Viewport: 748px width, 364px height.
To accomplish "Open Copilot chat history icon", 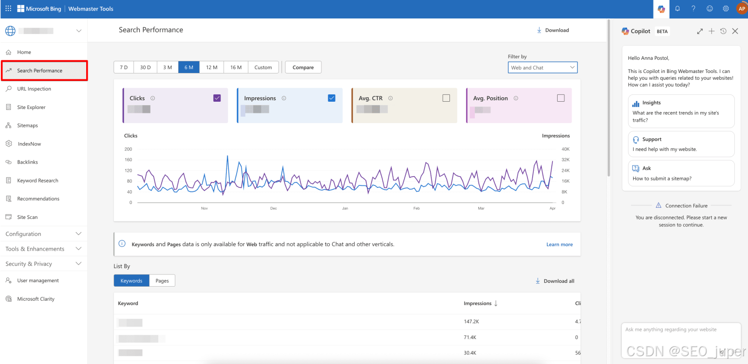I will pyautogui.click(x=723, y=31).
